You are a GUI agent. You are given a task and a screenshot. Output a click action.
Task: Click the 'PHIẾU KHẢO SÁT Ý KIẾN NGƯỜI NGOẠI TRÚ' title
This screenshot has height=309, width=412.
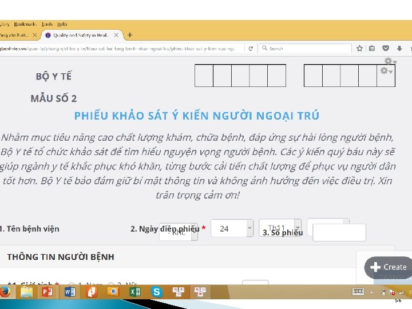pos(197,116)
